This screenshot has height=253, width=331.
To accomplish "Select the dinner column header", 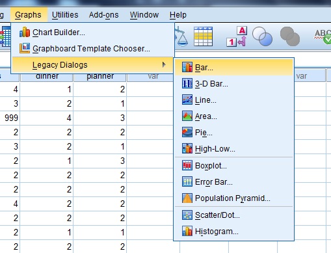I will [x=47, y=76].
